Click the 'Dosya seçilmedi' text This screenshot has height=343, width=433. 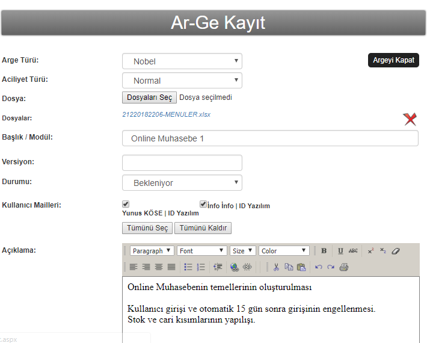click(x=206, y=97)
